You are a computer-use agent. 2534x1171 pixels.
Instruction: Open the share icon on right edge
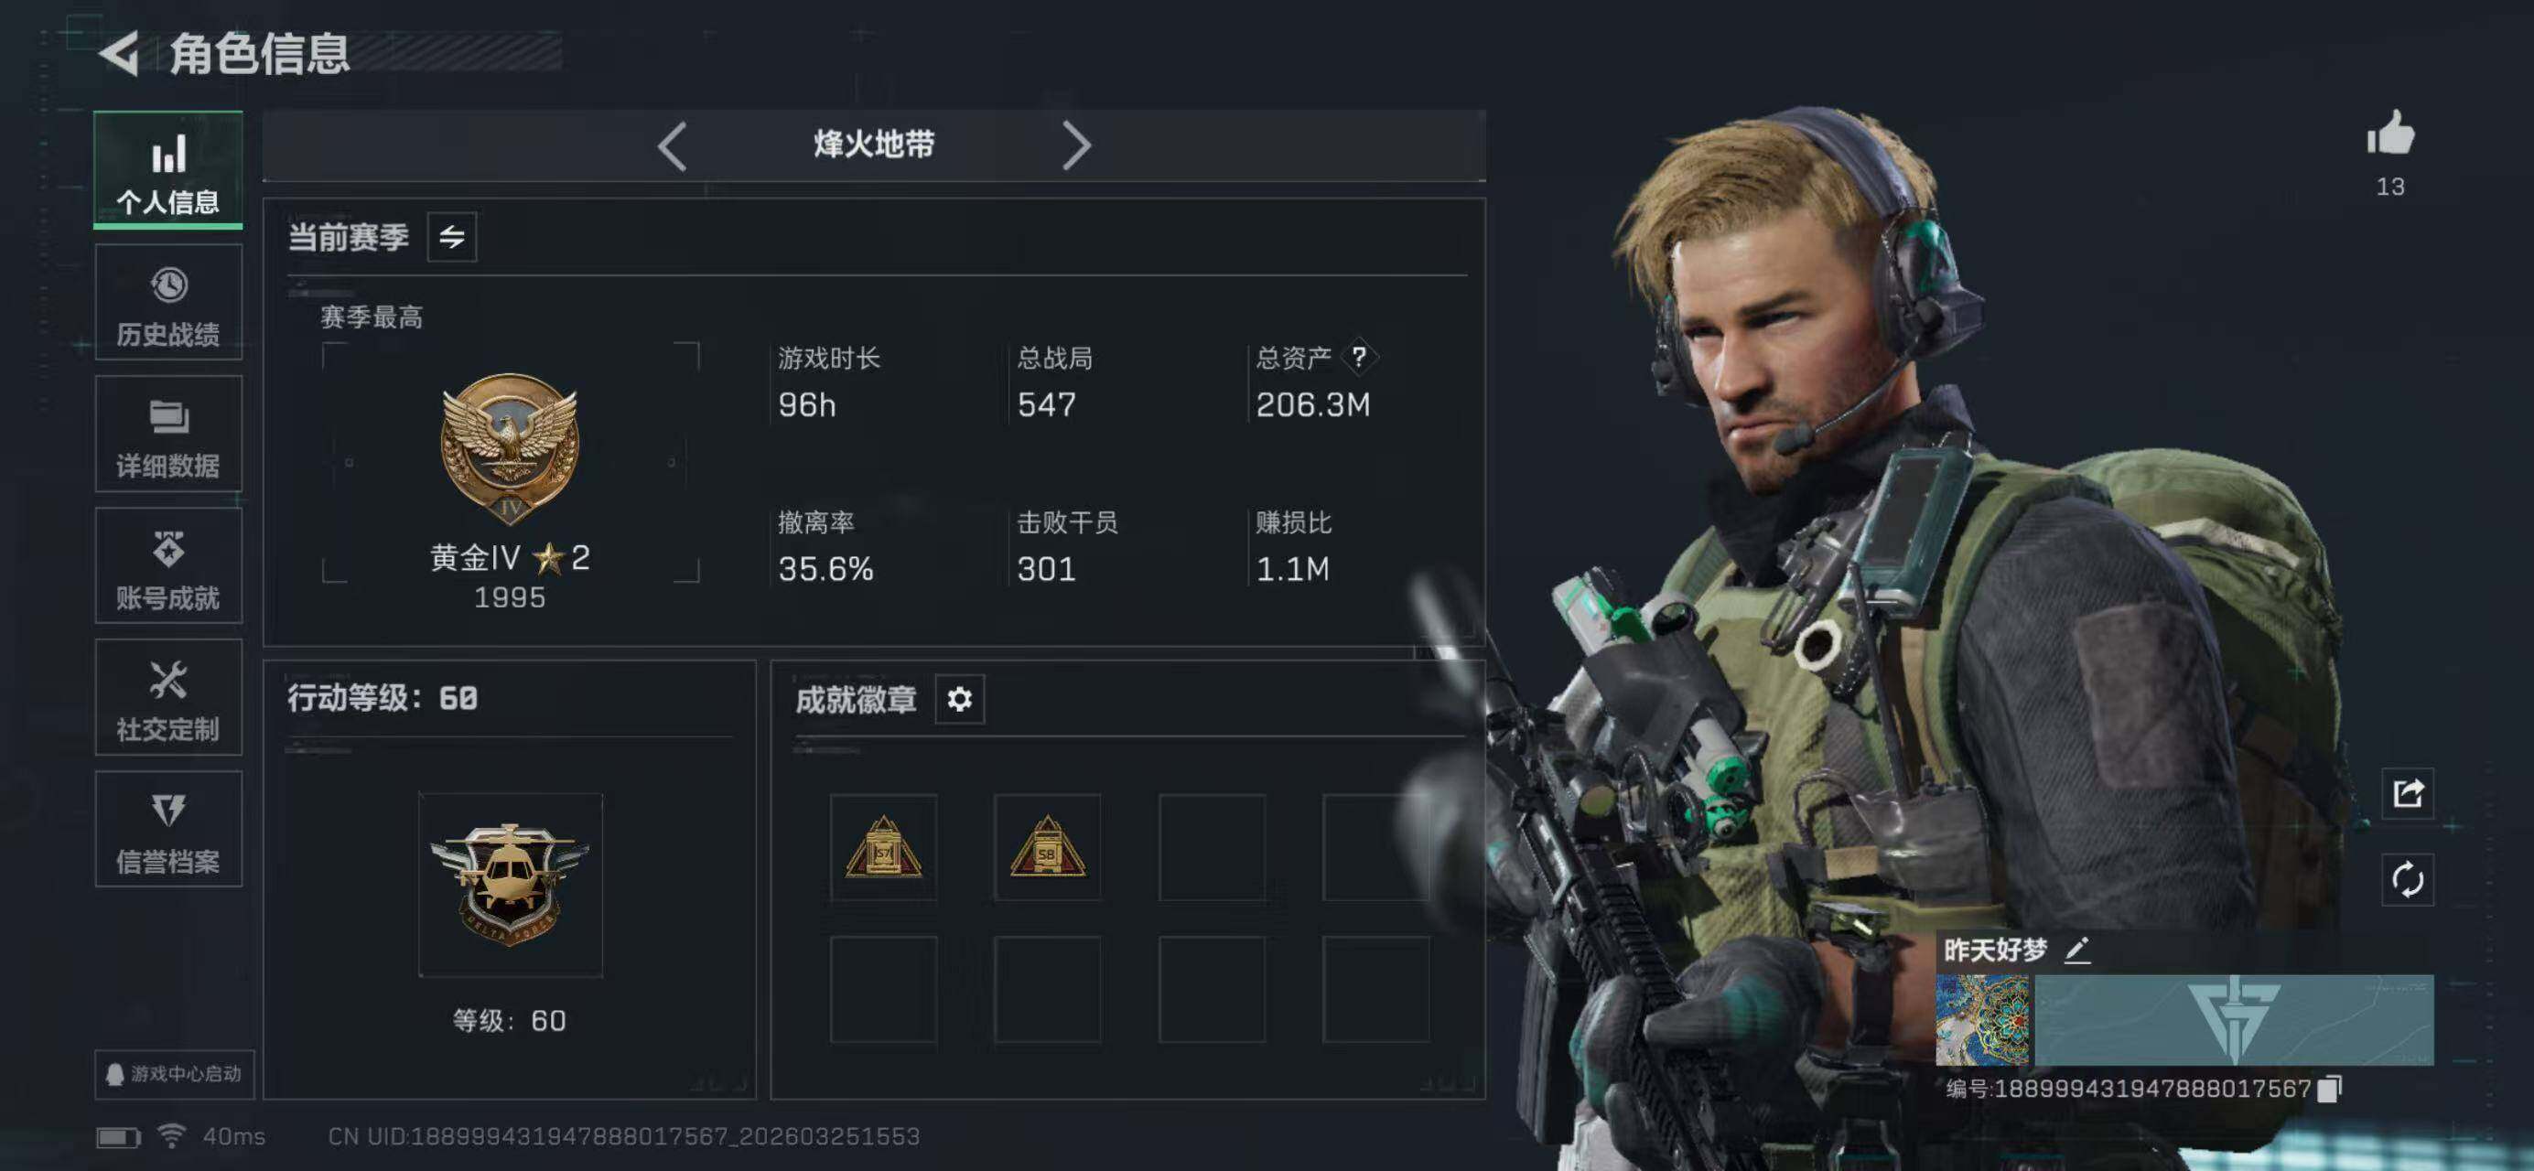2407,792
